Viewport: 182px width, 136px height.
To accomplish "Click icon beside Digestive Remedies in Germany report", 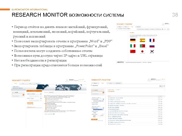I will tap(109, 106).
